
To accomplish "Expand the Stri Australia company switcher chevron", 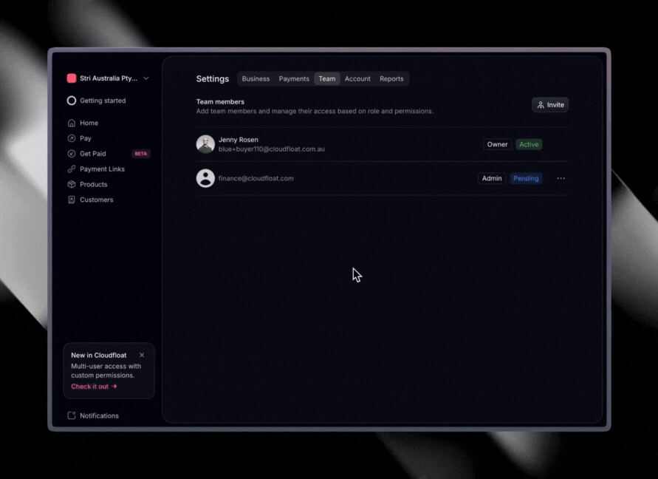I will (x=145, y=78).
